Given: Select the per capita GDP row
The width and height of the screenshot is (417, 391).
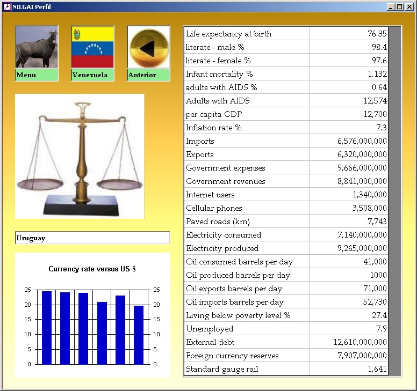Looking at the screenshot, I should 247,114.
